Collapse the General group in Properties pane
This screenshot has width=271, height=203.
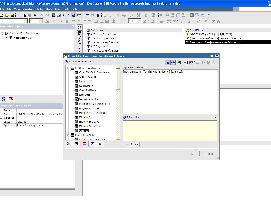[1, 118]
